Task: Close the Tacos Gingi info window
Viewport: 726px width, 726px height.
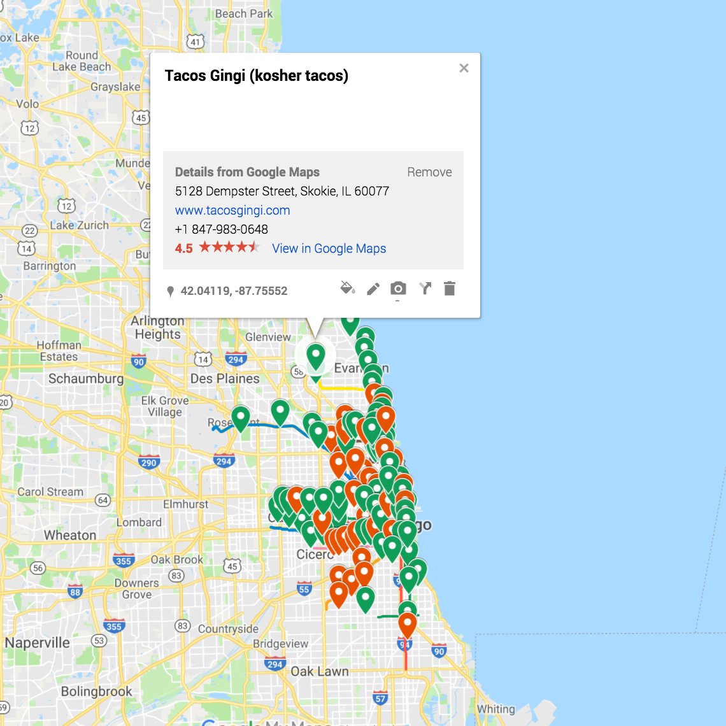Action: [464, 68]
